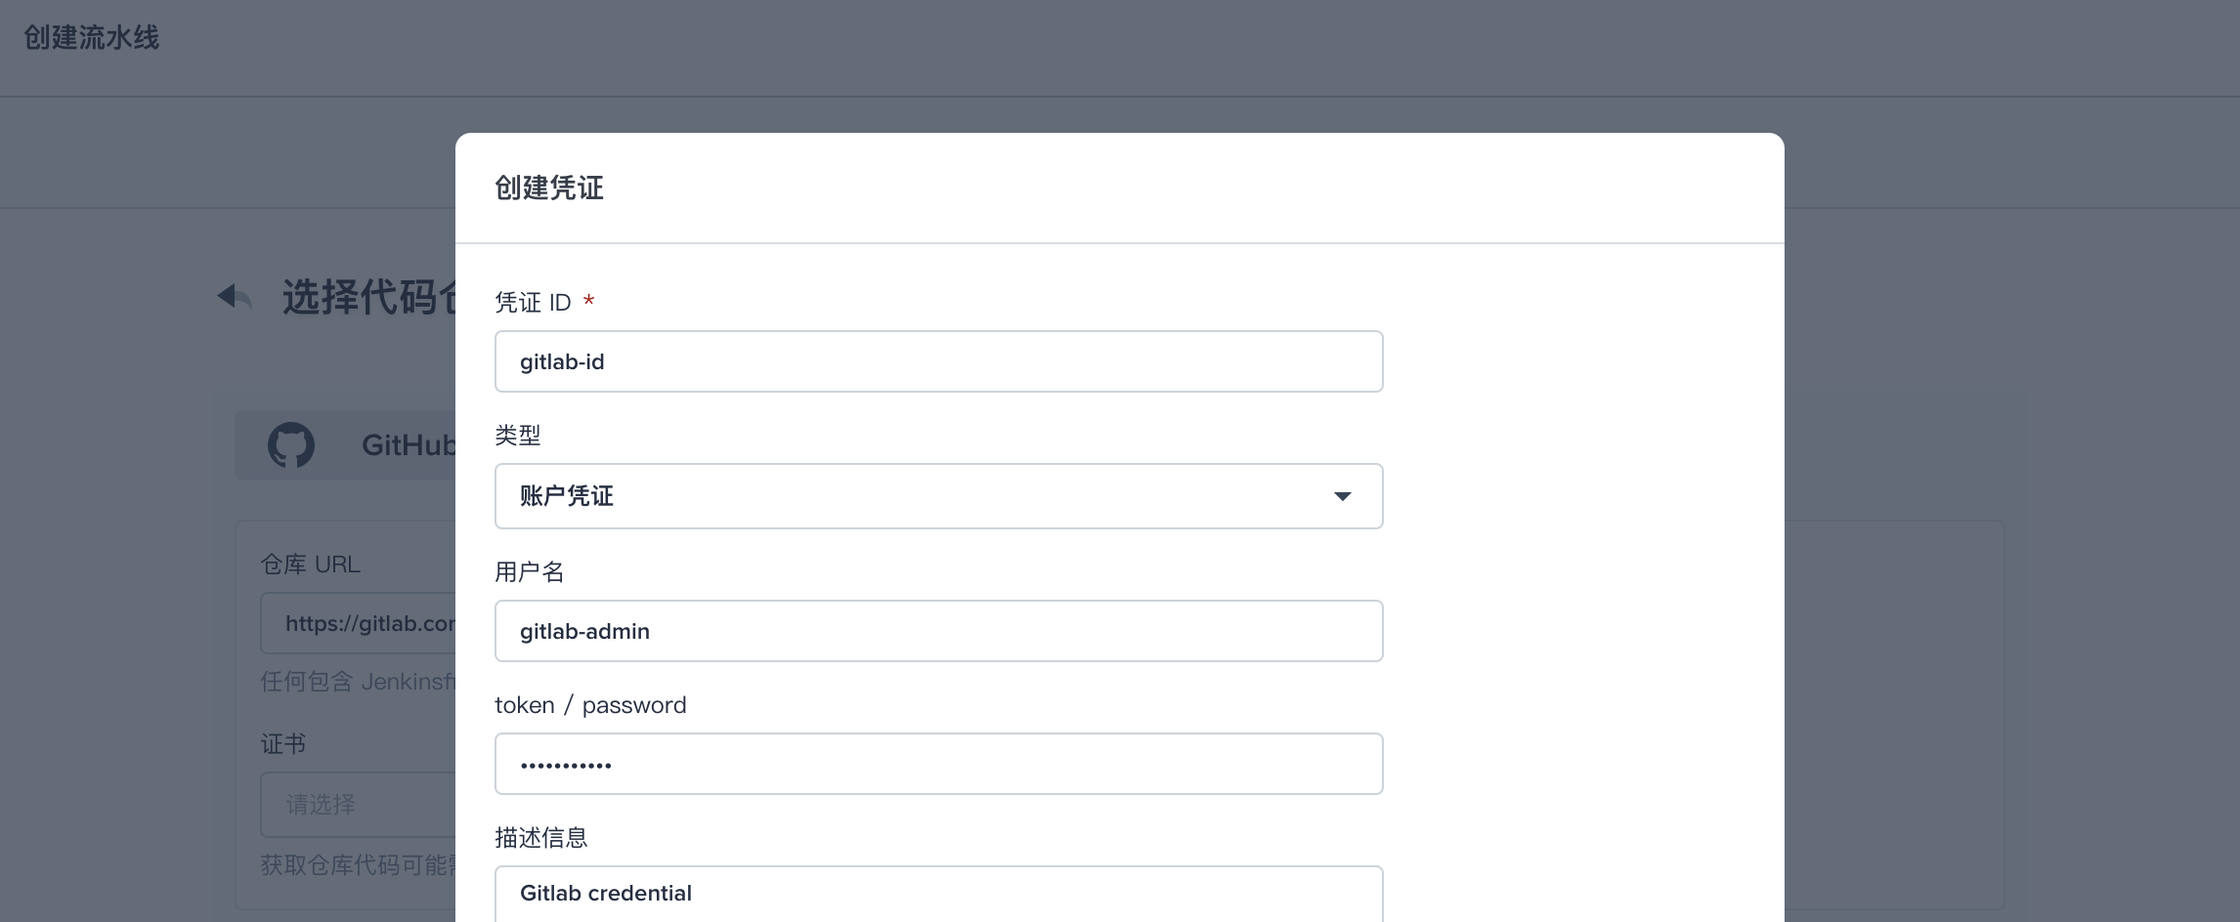Click the token / password label
The width and height of the screenshot is (2240, 922).
[x=590, y=705]
